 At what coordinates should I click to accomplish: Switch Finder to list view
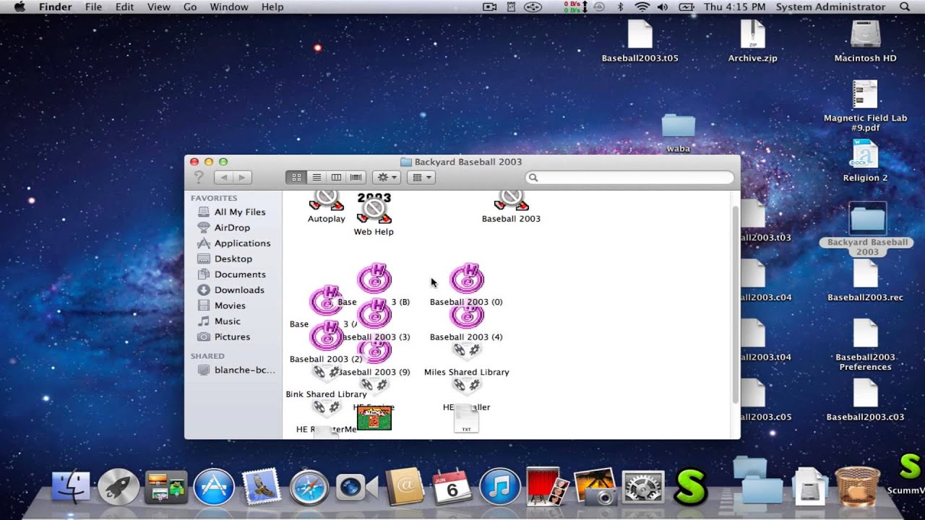316,177
